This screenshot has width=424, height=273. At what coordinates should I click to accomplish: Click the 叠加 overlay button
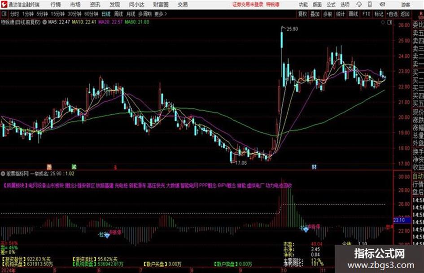(315, 14)
